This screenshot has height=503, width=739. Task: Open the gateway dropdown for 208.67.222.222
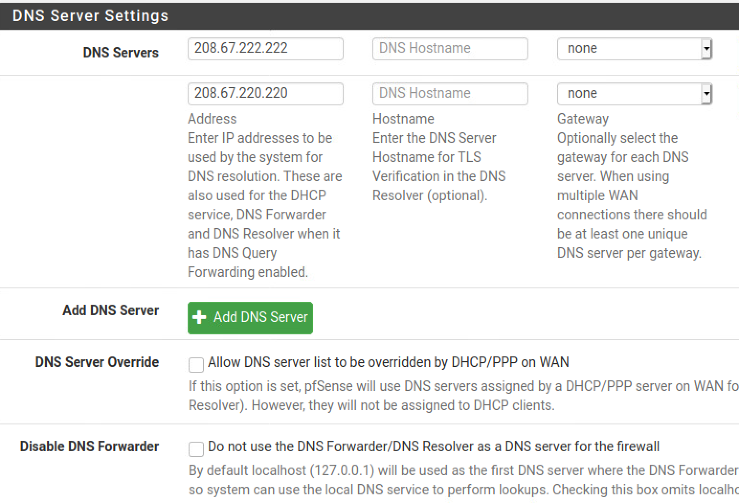point(635,48)
